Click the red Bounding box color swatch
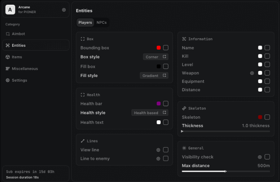 tap(159, 48)
